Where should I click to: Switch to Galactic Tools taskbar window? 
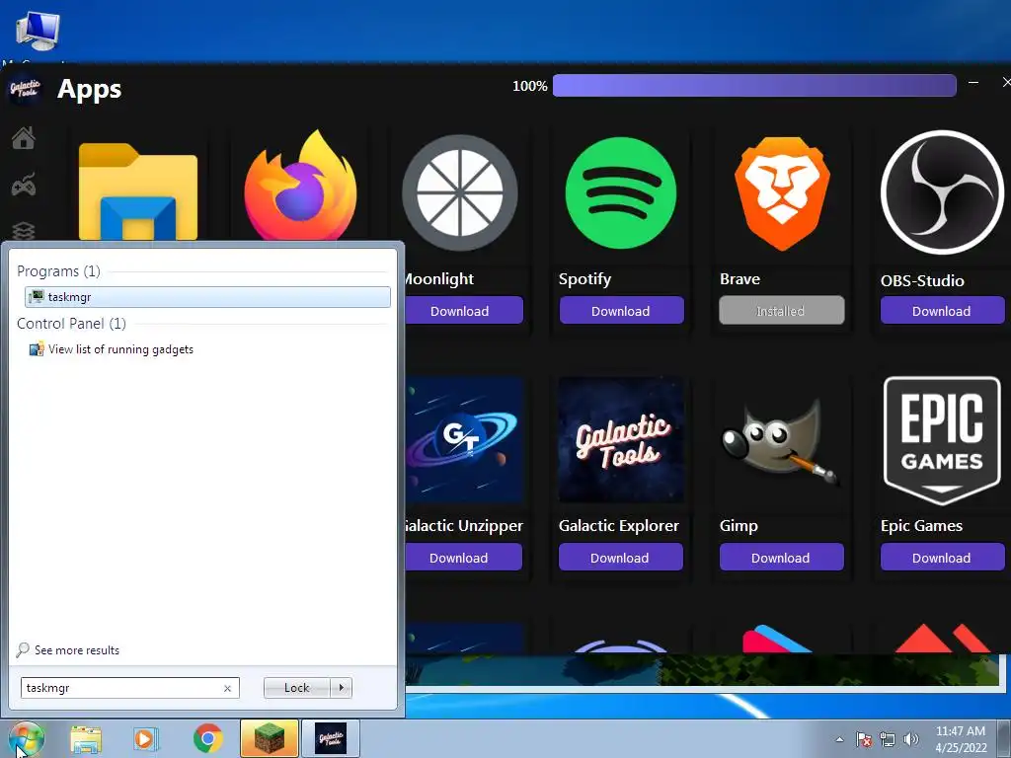pyautogui.click(x=331, y=738)
